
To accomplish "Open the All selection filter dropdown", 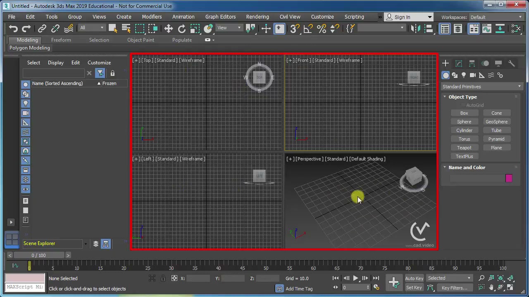I will (x=92, y=28).
